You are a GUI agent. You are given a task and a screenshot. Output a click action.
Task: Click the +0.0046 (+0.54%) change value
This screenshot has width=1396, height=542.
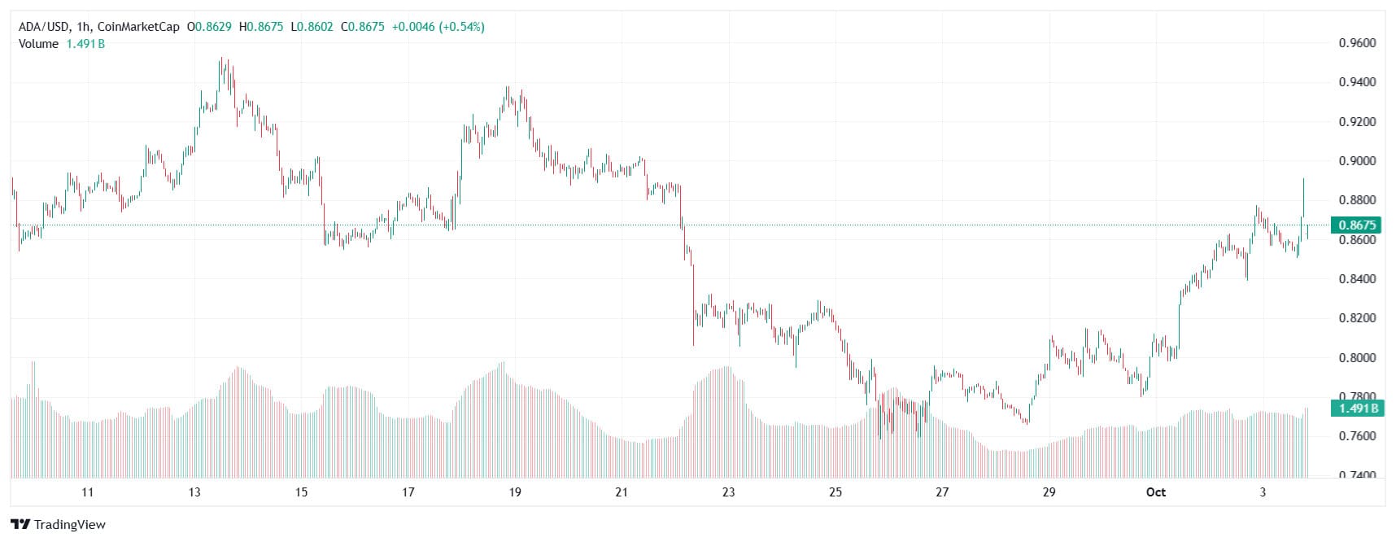coord(438,27)
